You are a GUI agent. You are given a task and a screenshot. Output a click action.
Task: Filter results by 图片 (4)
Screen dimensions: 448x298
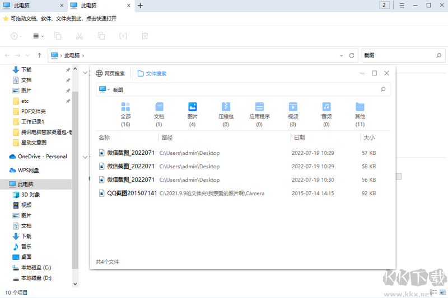[192, 115]
